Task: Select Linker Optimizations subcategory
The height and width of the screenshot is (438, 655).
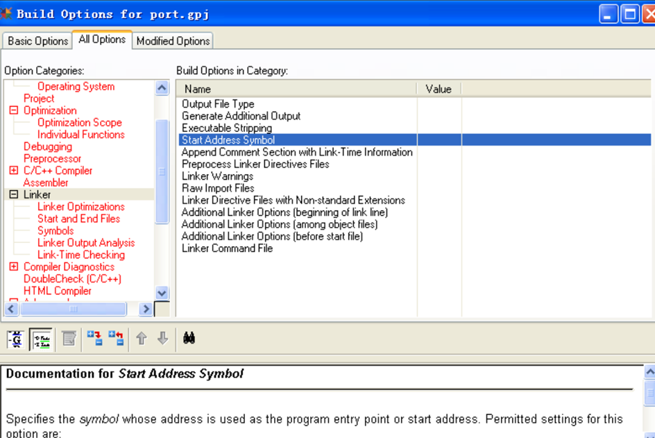Action: click(81, 207)
